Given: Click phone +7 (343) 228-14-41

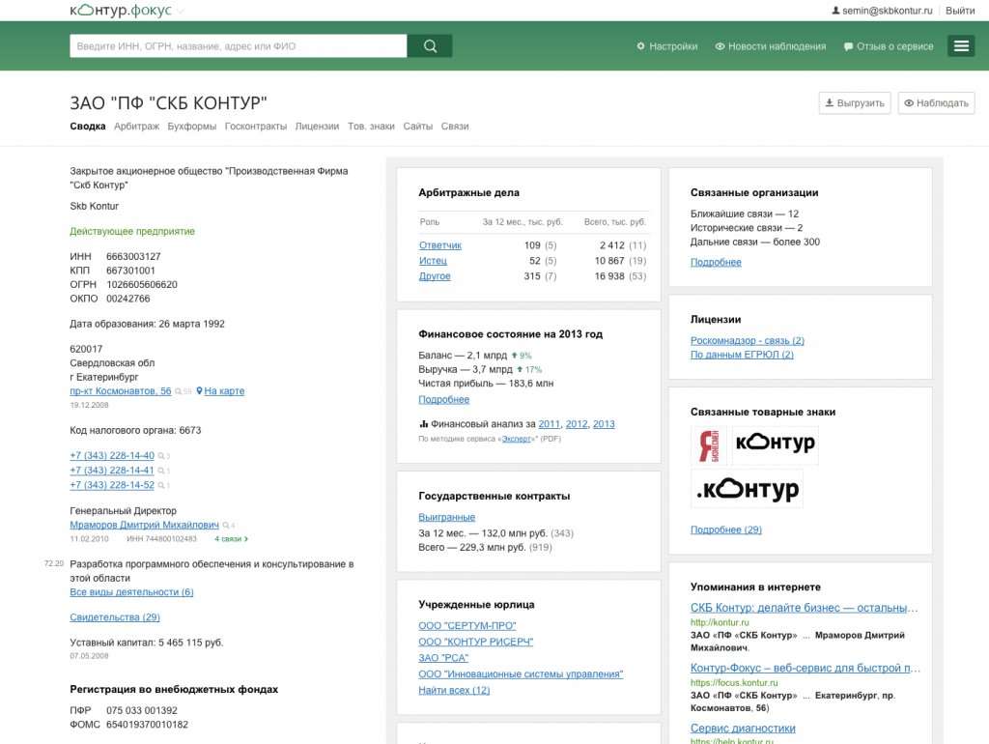Looking at the screenshot, I should pyautogui.click(x=112, y=471).
